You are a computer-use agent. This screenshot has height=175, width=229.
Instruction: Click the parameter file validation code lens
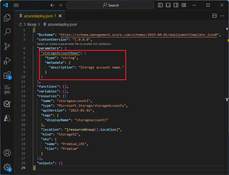pyautogui.click(x=75, y=44)
